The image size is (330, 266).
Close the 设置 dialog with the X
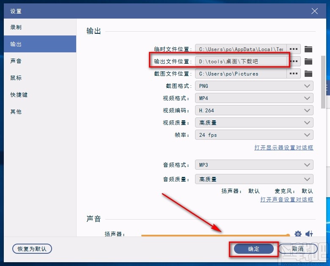tap(314, 11)
